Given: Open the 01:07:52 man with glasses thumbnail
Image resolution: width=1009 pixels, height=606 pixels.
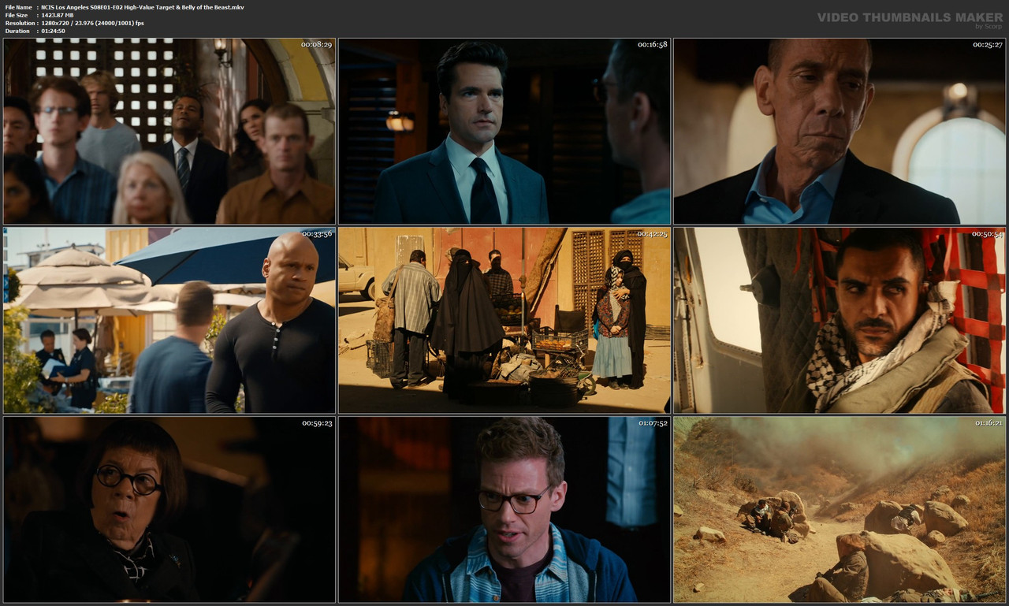Looking at the screenshot, I should pyautogui.click(x=504, y=510).
